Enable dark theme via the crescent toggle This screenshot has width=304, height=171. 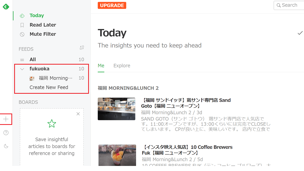[6, 146]
